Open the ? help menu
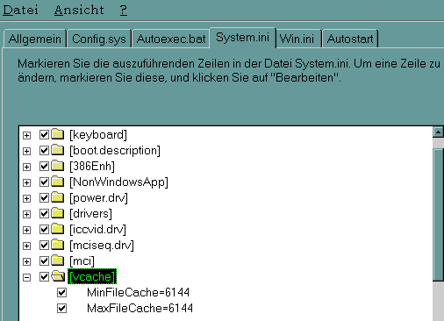This screenshot has height=321, width=444. point(124,10)
